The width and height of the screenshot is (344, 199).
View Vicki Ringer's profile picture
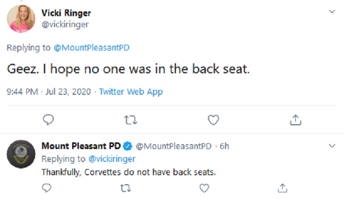(21, 19)
